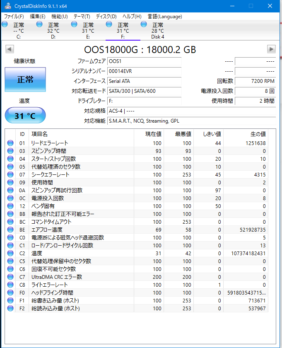Select the Disk 4 tab
282x348 pixels.
[x=158, y=31]
